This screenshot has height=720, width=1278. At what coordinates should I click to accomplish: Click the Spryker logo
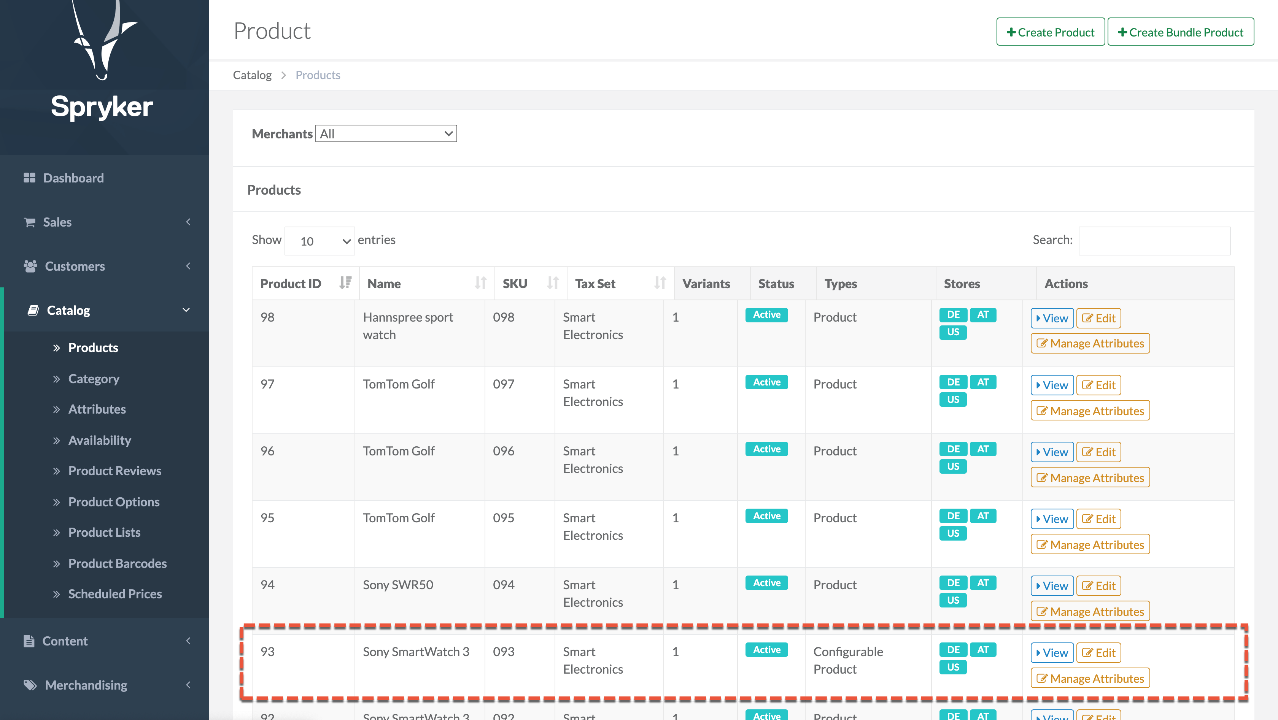(x=102, y=60)
